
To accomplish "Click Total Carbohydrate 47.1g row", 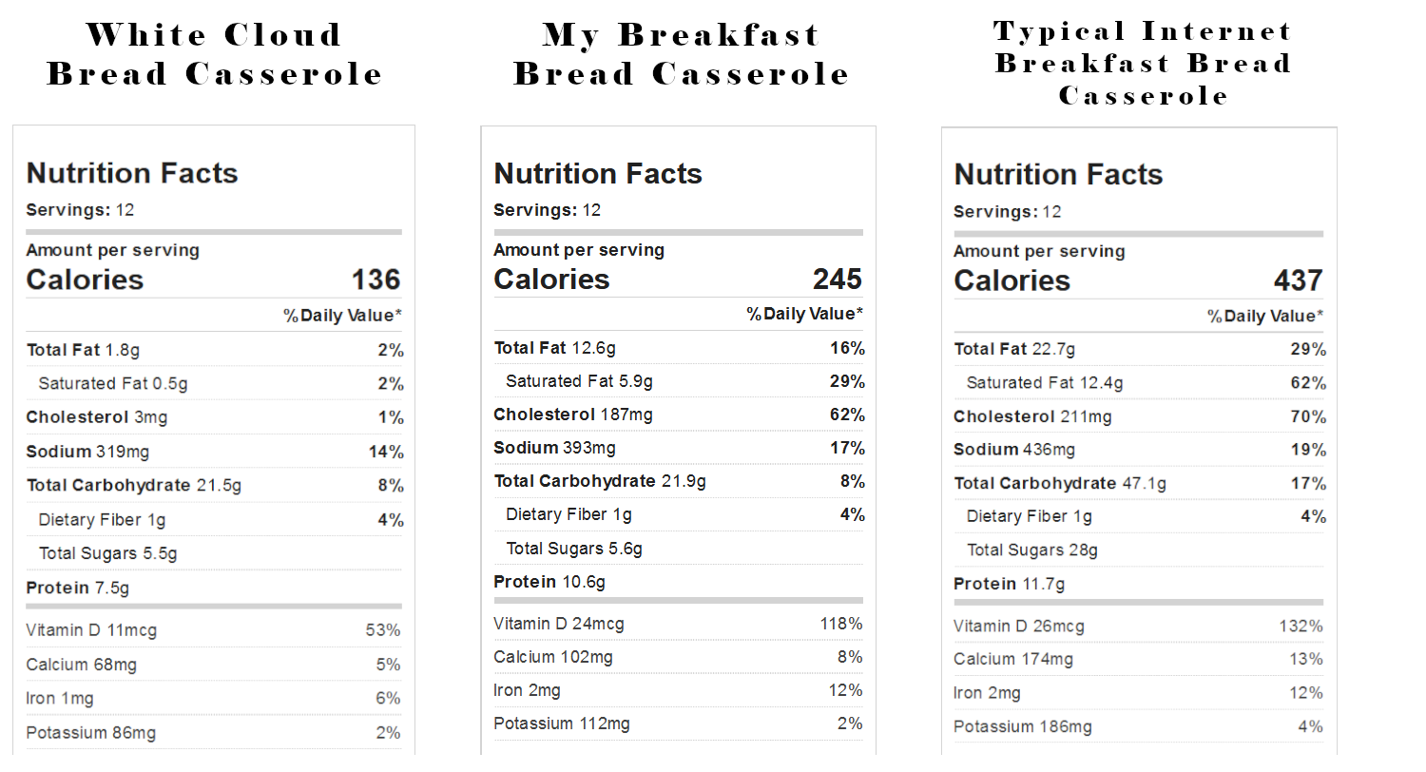I will [1140, 483].
